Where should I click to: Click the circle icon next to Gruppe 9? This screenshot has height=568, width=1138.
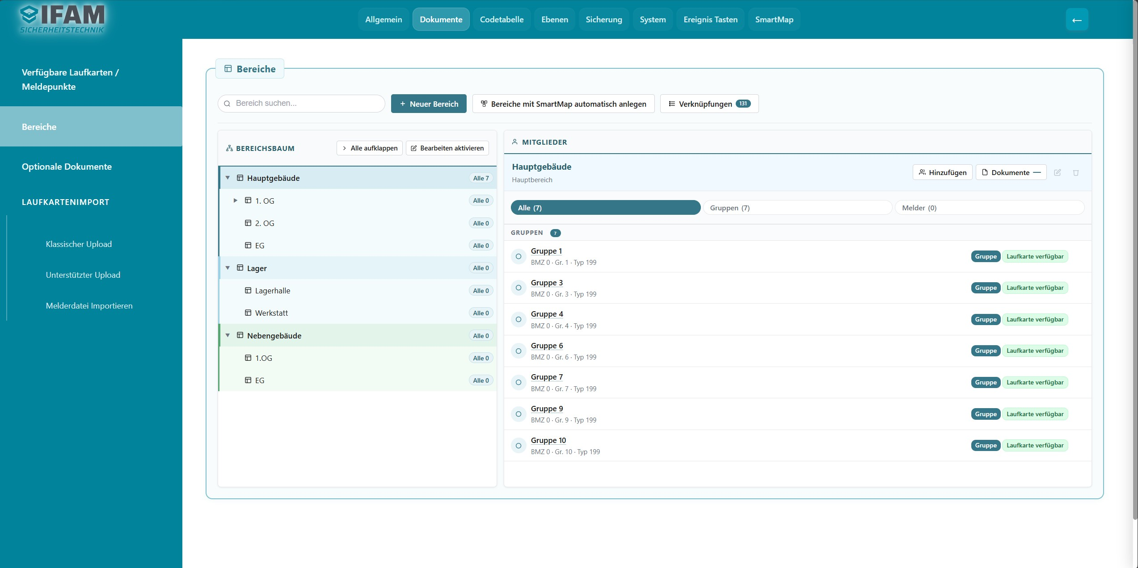[518, 414]
